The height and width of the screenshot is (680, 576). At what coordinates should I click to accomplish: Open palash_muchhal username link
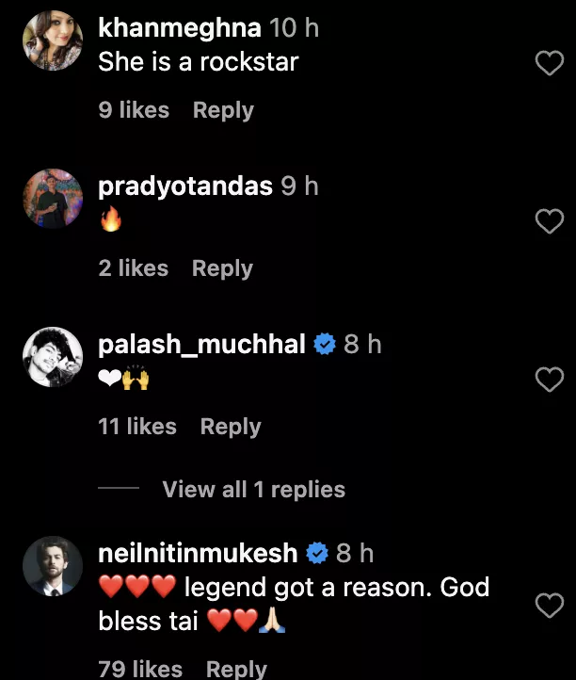pyautogui.click(x=202, y=345)
